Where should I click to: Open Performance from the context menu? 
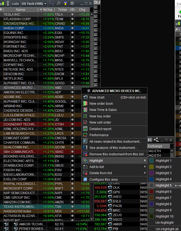point(114,135)
